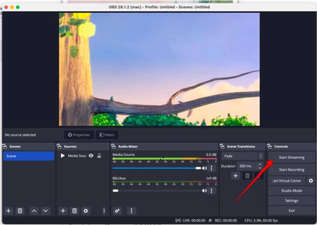
Task: Adjust the Media Source volume slider
Action: point(157,168)
